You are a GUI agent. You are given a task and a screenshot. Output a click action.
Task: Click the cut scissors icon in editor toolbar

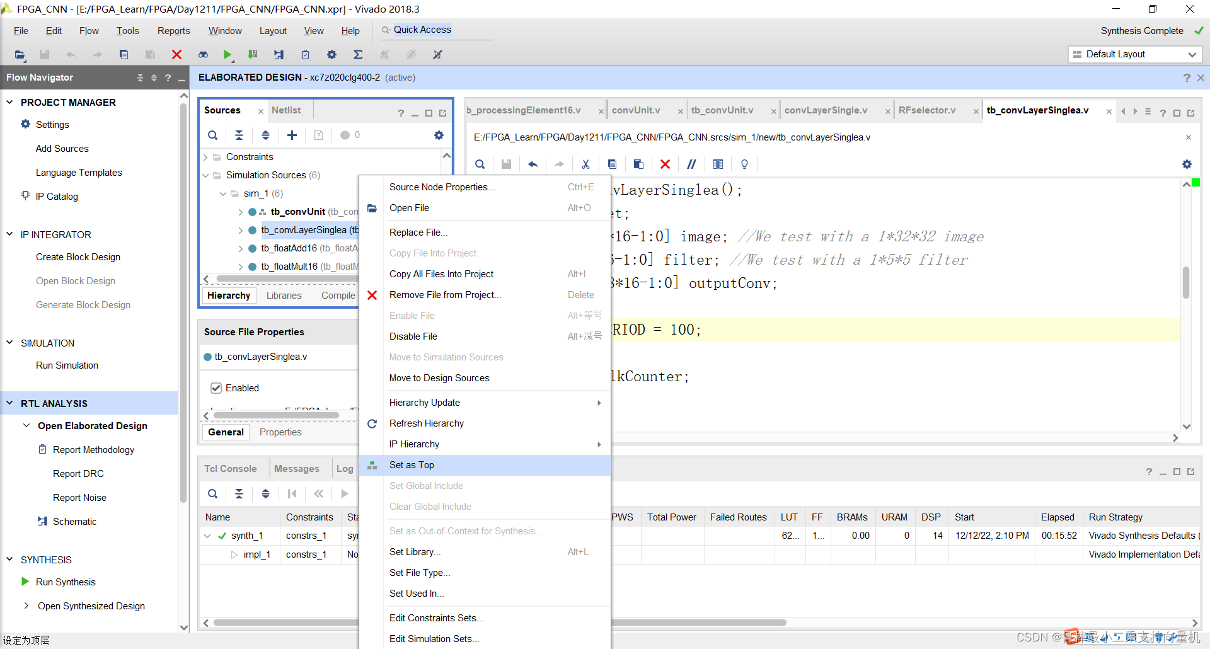[x=585, y=164]
